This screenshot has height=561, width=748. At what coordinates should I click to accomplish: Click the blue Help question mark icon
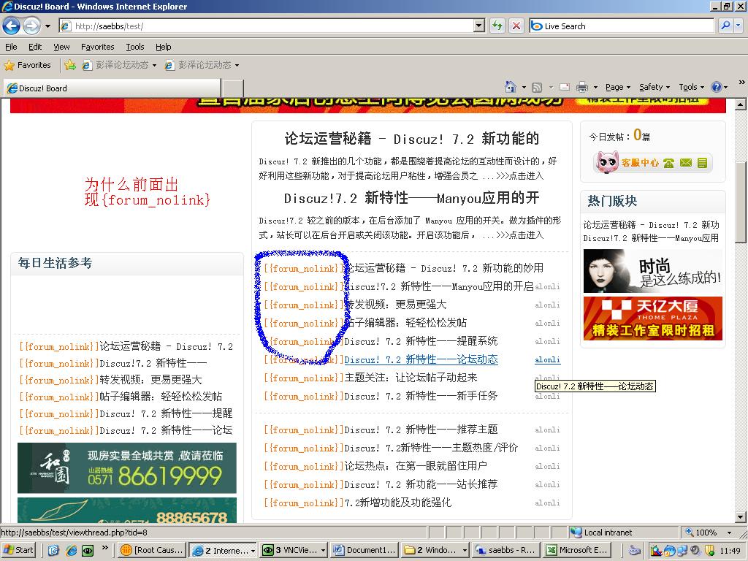(x=716, y=87)
